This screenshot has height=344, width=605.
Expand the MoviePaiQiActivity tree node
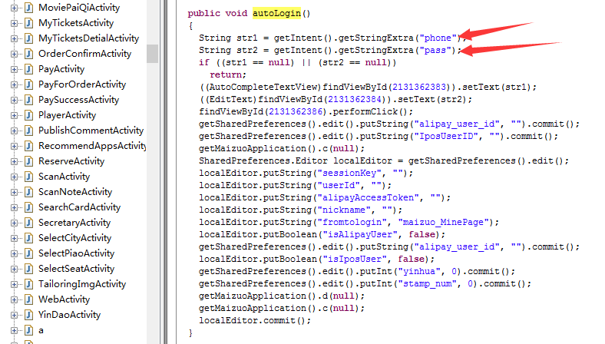point(14,8)
